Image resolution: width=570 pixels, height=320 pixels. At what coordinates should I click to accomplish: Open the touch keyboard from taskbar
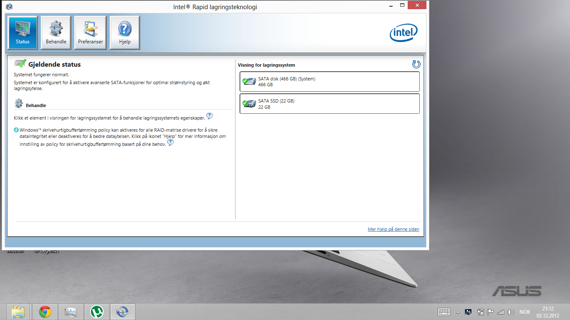tap(444, 312)
